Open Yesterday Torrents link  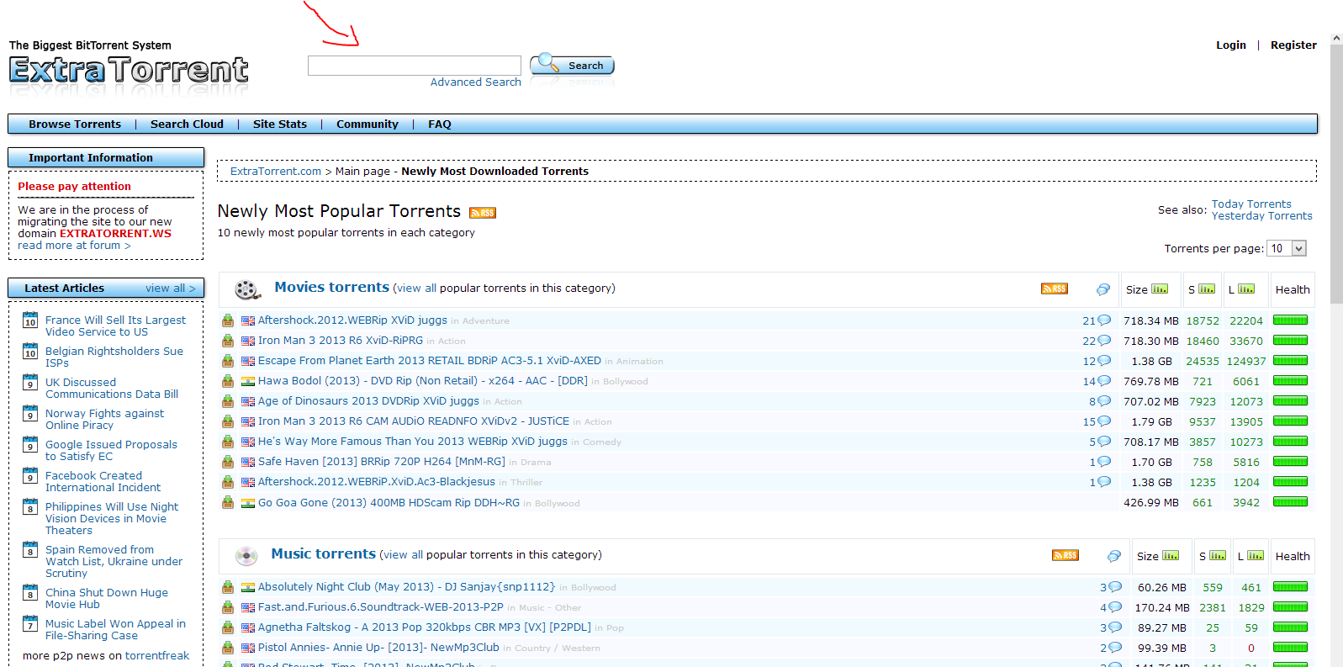coord(1261,215)
